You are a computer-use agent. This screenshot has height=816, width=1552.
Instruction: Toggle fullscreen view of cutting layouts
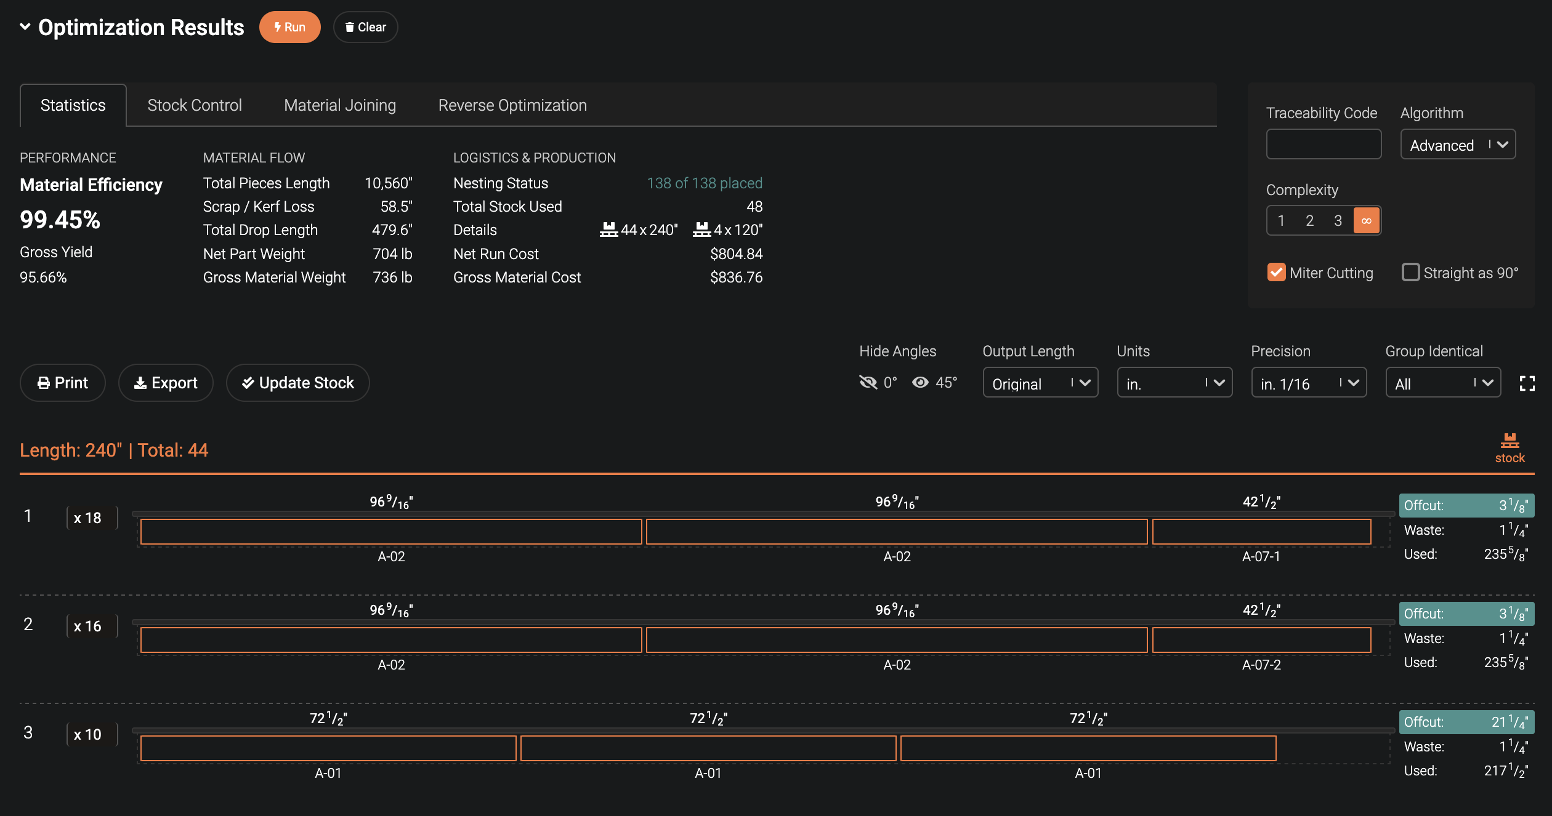[x=1527, y=383]
